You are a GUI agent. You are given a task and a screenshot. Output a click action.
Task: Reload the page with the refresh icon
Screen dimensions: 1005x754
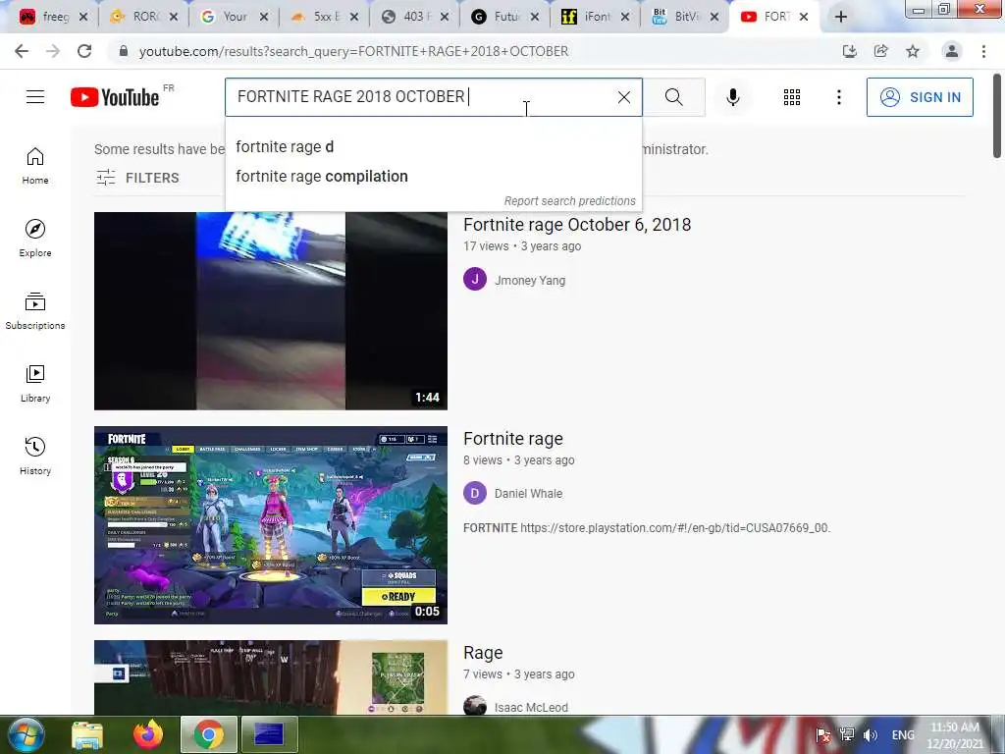(84, 51)
